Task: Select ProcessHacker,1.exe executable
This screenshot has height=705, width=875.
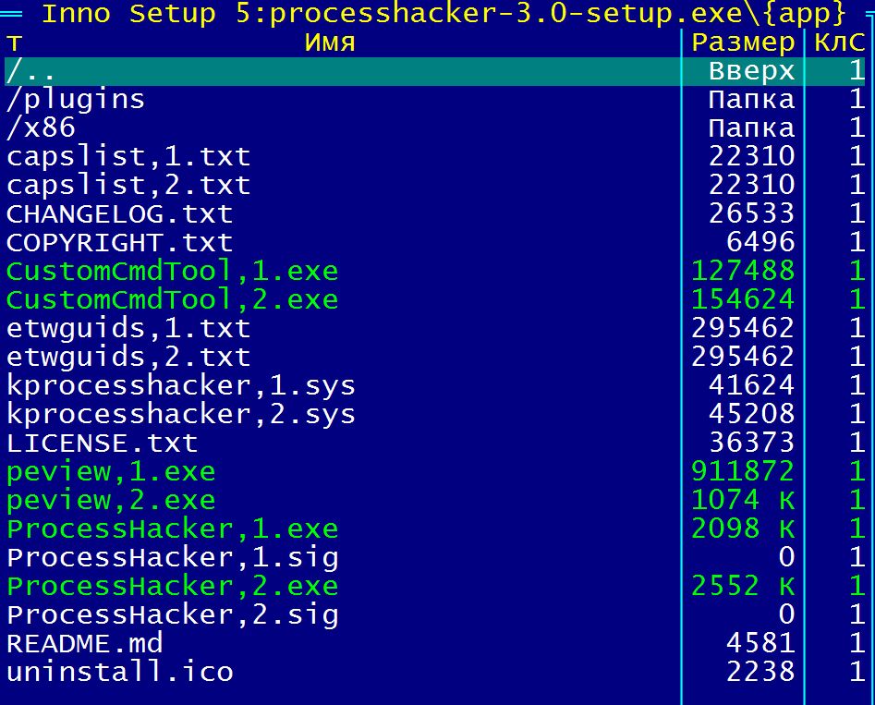Action: 172,529
